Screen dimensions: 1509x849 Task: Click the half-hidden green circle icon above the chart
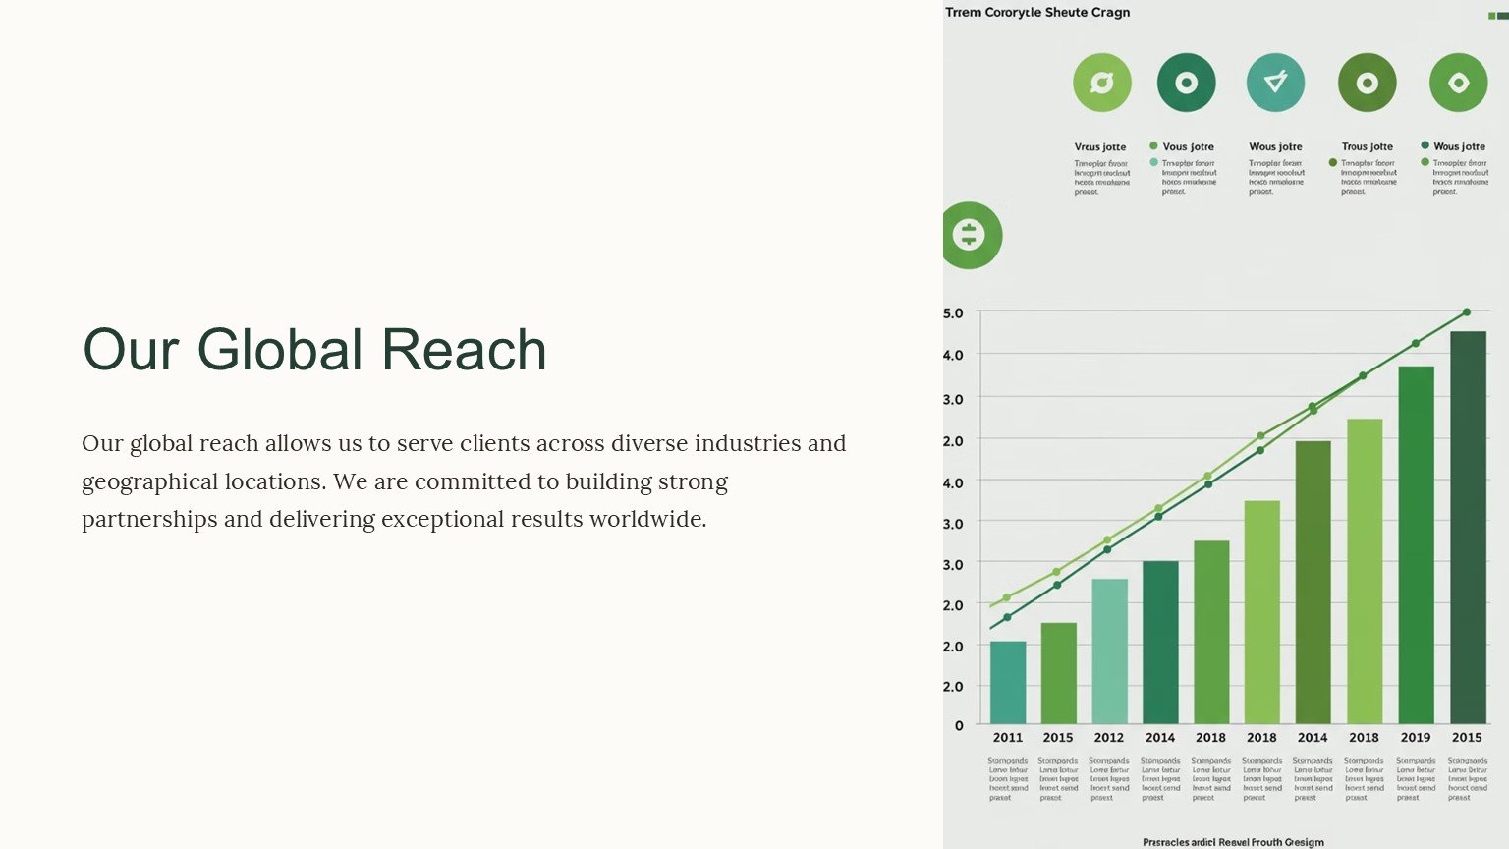(x=971, y=235)
